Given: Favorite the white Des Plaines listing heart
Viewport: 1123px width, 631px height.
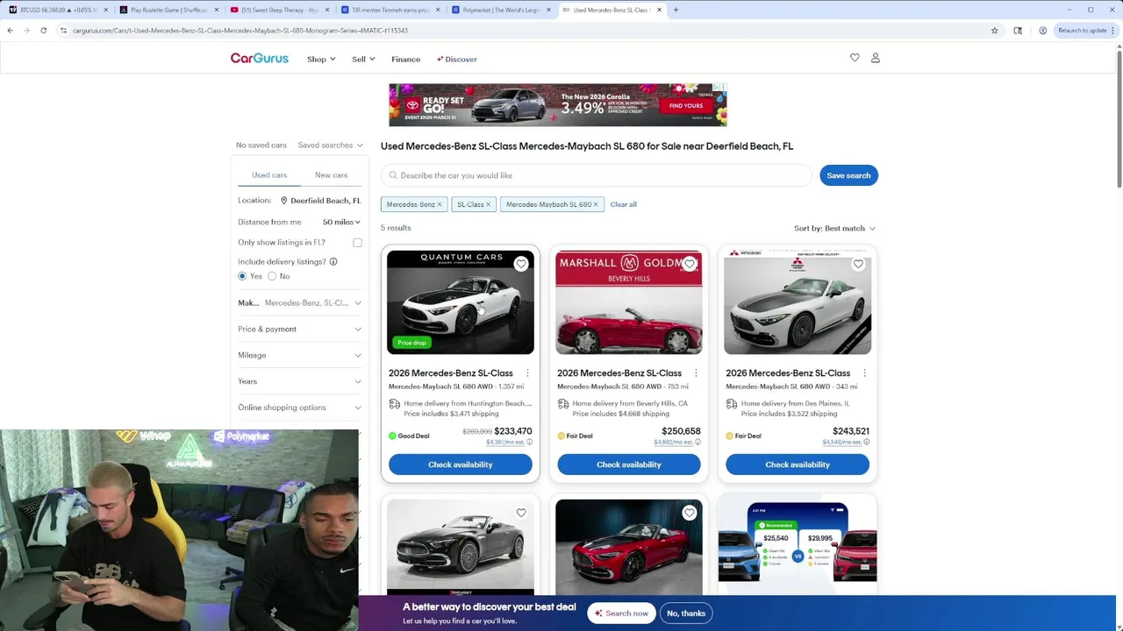Looking at the screenshot, I should point(858,264).
